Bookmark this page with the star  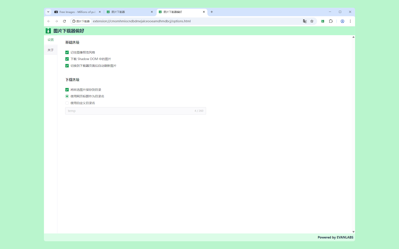(x=312, y=21)
